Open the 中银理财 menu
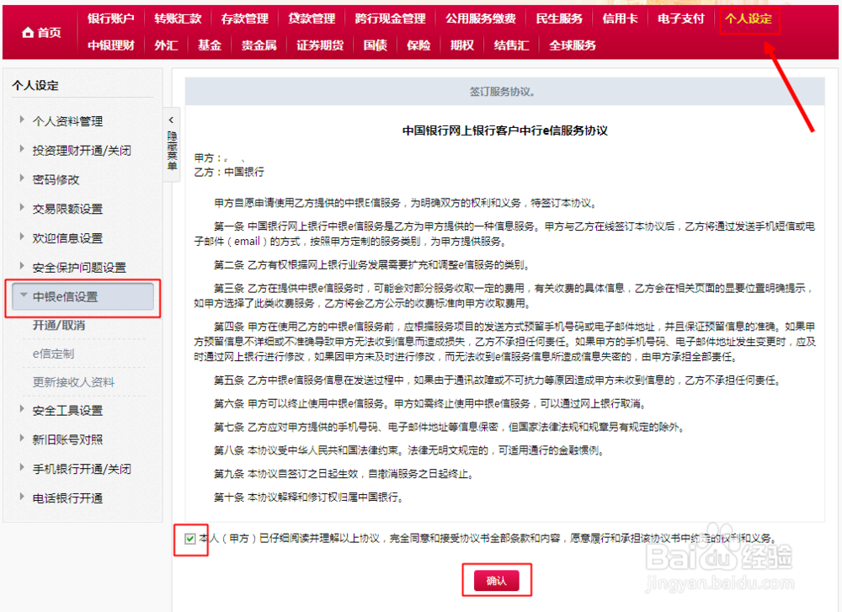Image resolution: width=842 pixels, height=612 pixels. tap(111, 45)
